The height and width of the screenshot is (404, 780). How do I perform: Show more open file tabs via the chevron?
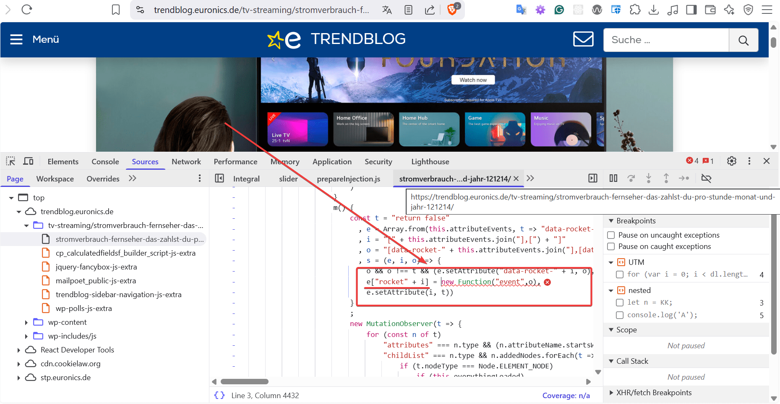tap(530, 179)
